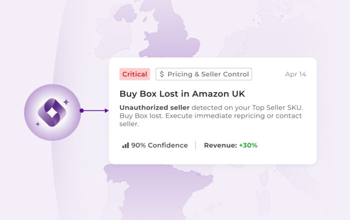Open the Buy Box Lost in Amazon UK title
The width and height of the screenshot is (350, 220).
[182, 93]
